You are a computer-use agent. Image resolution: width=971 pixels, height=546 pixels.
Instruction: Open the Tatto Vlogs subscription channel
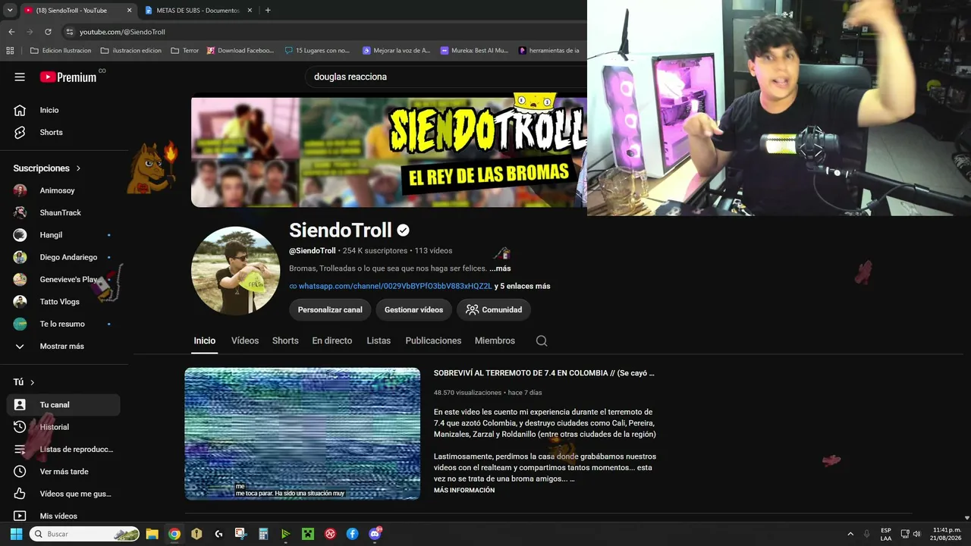click(x=64, y=302)
